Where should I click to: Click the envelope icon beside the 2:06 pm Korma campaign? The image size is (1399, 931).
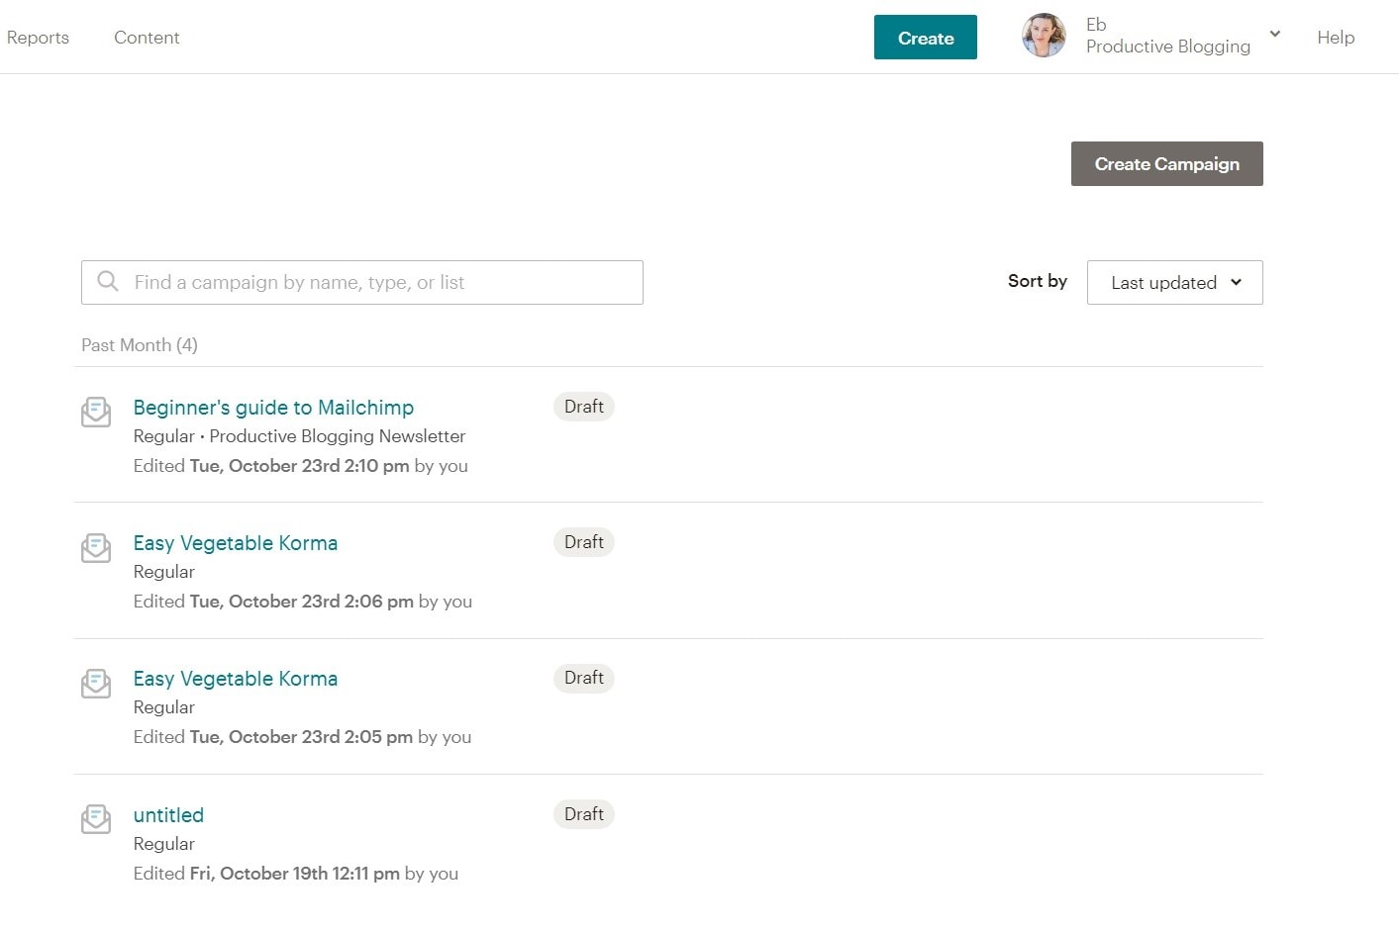tap(96, 547)
